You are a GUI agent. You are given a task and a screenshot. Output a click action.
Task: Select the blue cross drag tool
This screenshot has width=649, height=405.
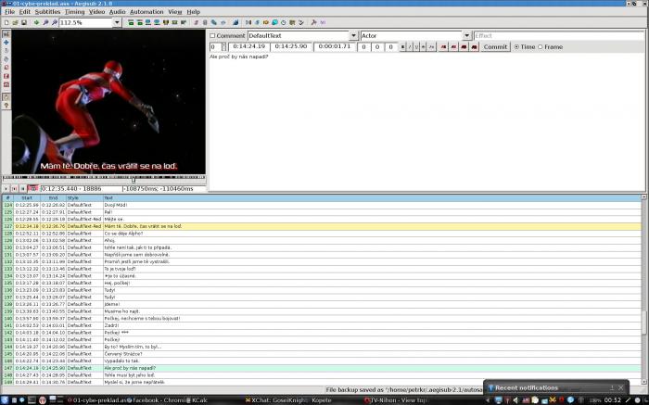click(x=6, y=43)
